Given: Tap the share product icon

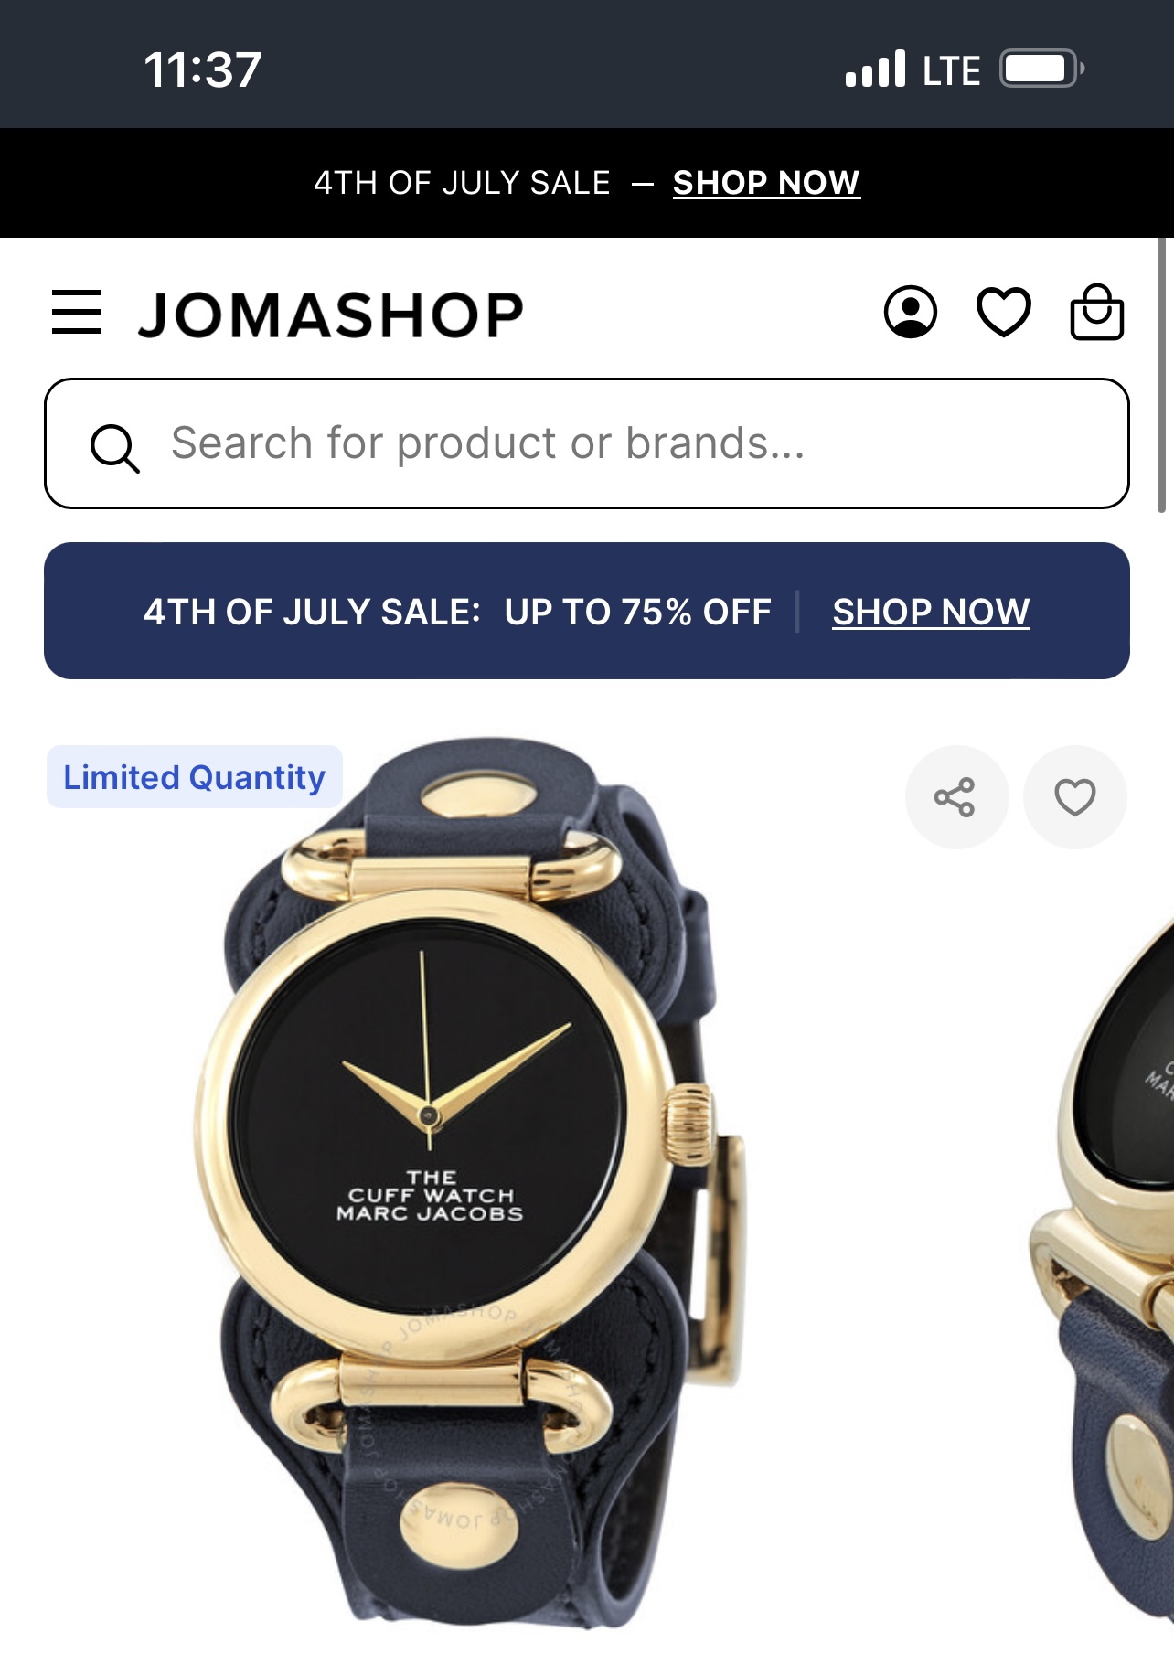Looking at the screenshot, I should (956, 797).
